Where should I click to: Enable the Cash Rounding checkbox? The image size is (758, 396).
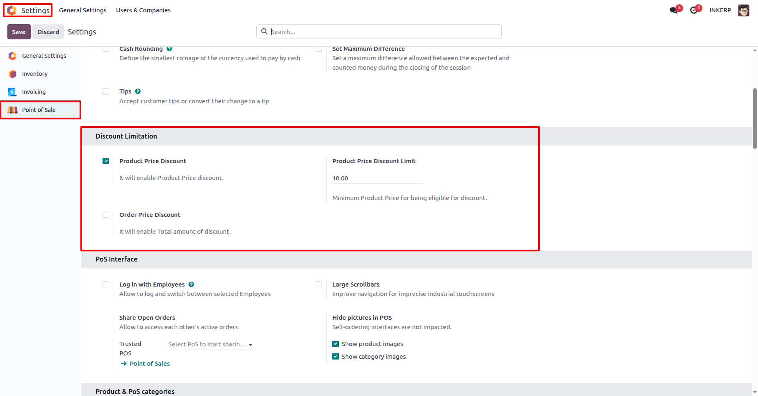click(x=106, y=49)
